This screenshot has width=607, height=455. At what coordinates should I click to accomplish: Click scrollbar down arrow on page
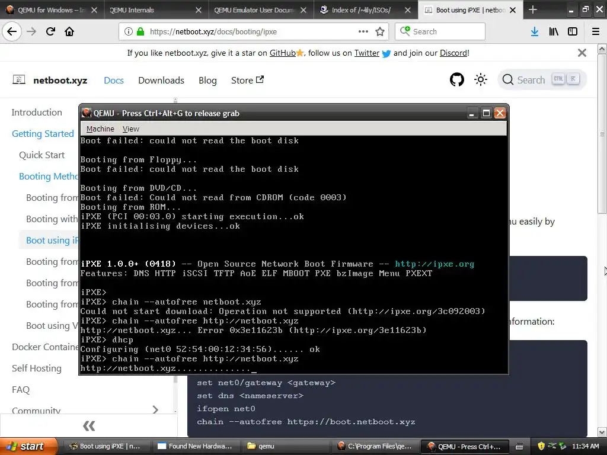602,432
